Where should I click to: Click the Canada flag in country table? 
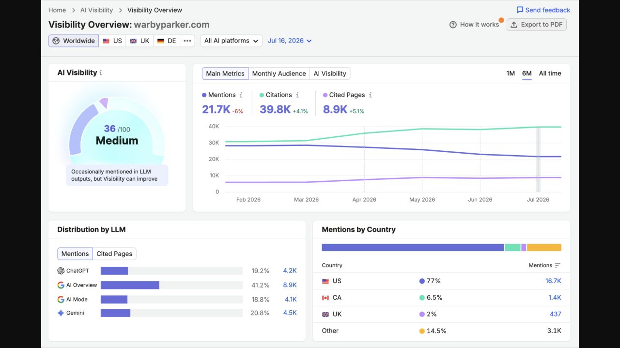pos(325,298)
